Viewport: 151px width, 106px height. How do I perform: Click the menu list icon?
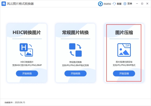(125, 4)
